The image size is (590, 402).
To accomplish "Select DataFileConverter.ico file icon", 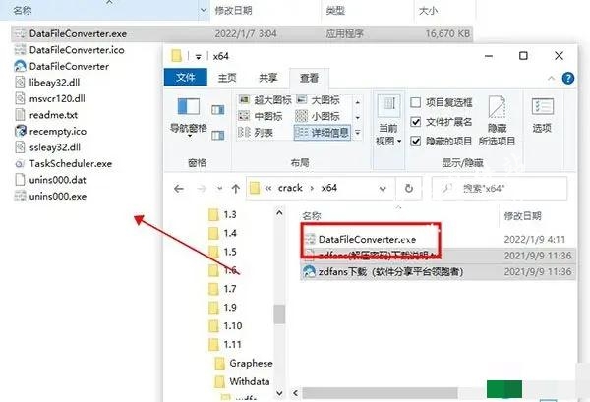I will (x=20, y=50).
